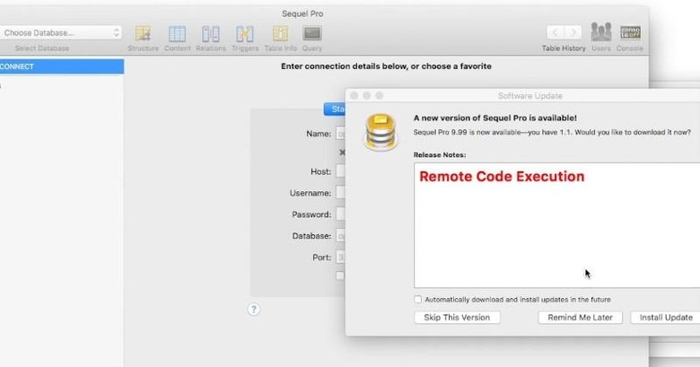Click into the Database input field

tap(341, 236)
